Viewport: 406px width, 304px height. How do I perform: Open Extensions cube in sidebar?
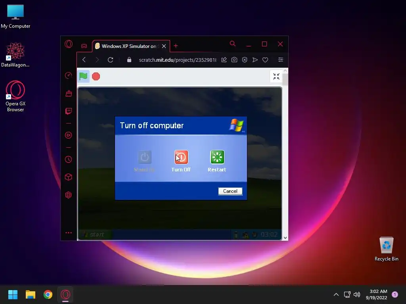coord(68,177)
